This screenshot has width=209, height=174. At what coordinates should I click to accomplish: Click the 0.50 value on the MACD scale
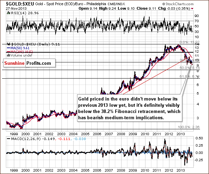tap(199, 138)
